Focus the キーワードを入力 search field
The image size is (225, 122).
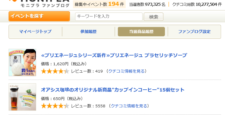pyautogui.click(x=109, y=16)
